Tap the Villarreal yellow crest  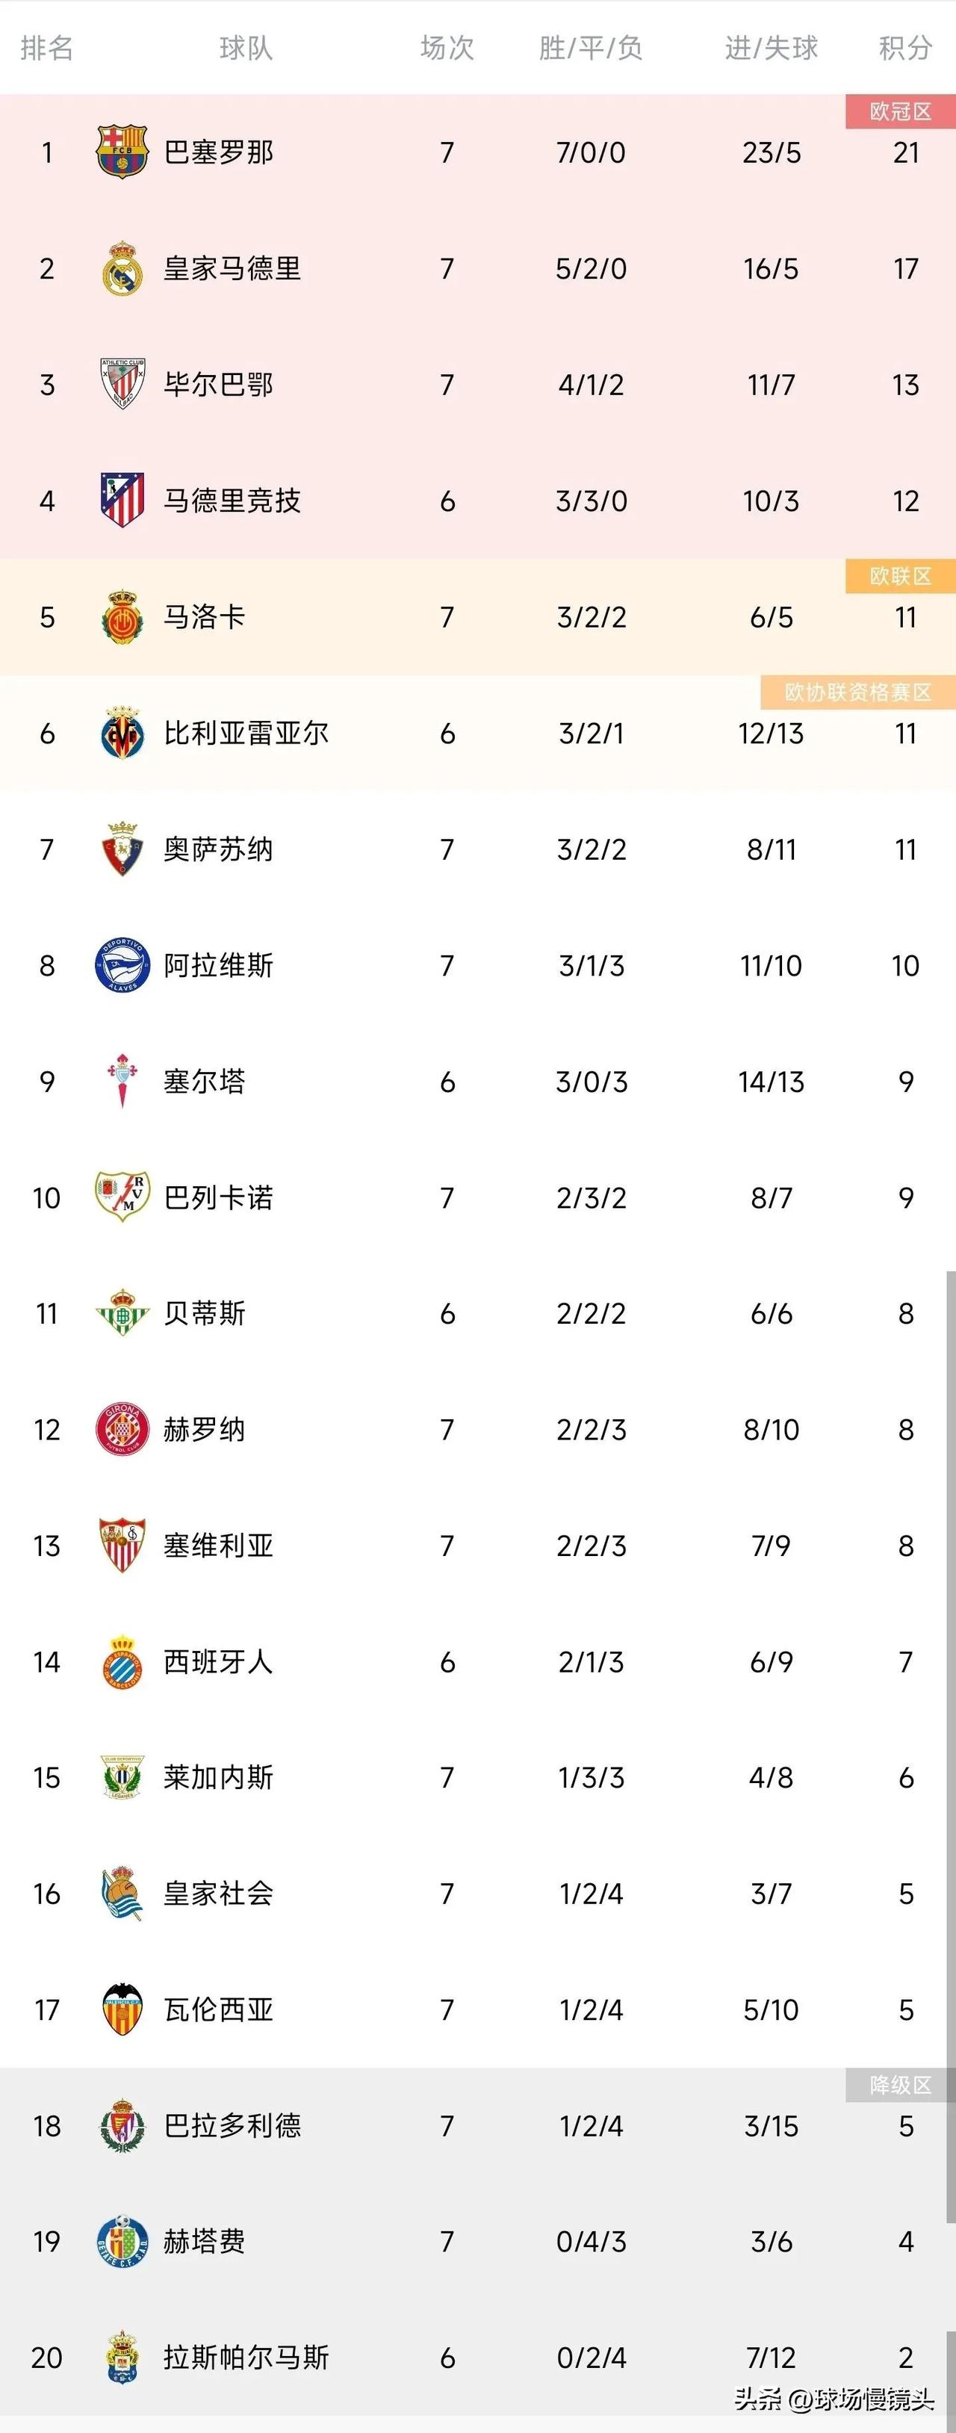click(x=122, y=733)
